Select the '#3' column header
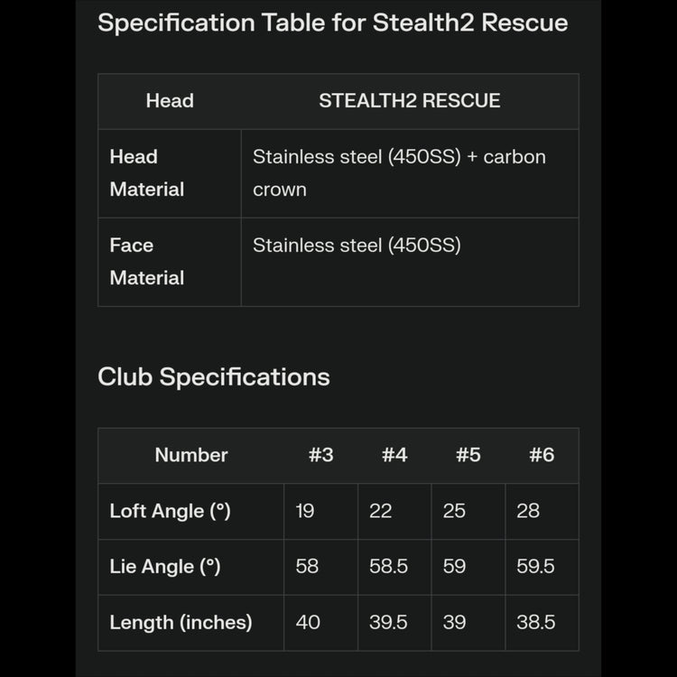Image resolution: width=677 pixels, height=677 pixels. click(320, 455)
